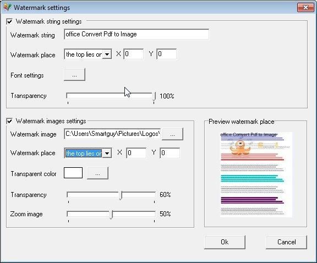
Task: Browse for a watermark image file
Action: point(172,134)
